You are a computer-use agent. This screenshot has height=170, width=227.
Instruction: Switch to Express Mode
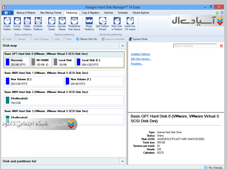[x=138, y=39]
